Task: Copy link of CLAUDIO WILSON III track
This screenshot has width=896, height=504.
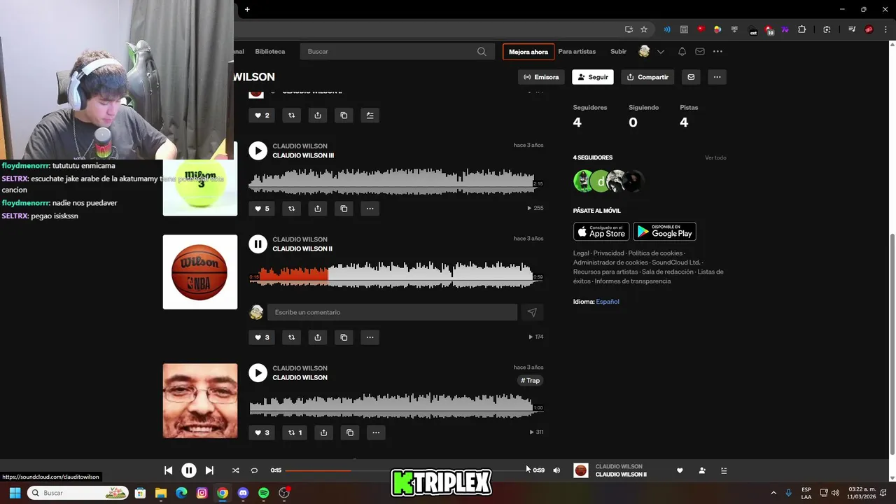Action: coord(344,208)
